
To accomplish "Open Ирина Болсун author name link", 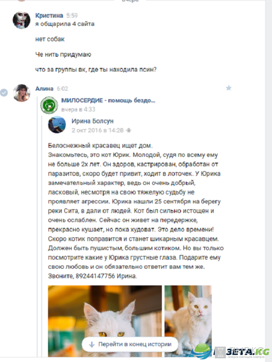I will coord(93,121).
